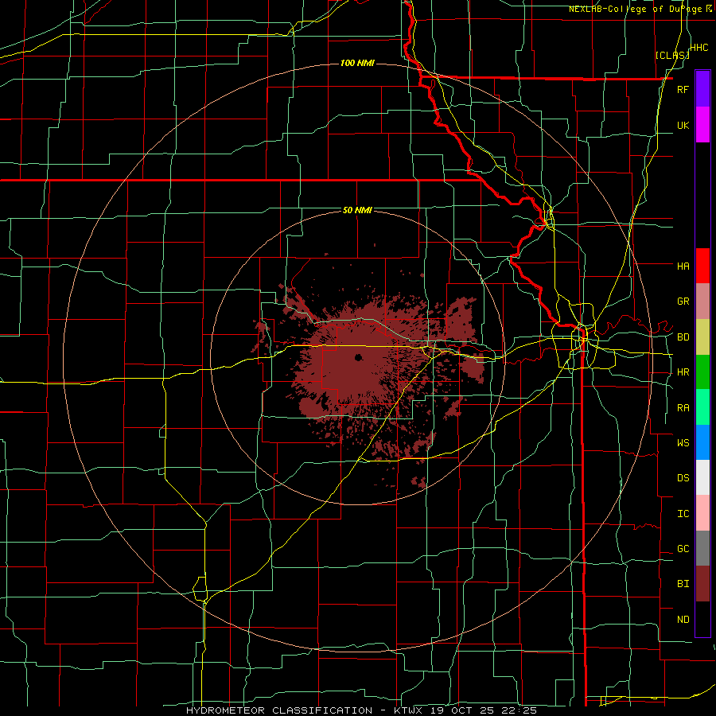Click the IC legend label

(683, 514)
